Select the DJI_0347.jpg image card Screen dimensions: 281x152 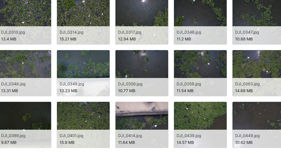pos(257,22)
